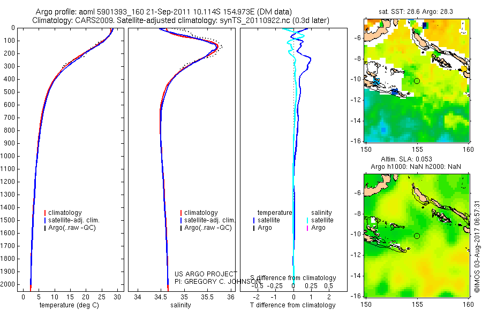Click cyan salinity satellite legend marker
The image size is (482, 310).
[x=307, y=220]
